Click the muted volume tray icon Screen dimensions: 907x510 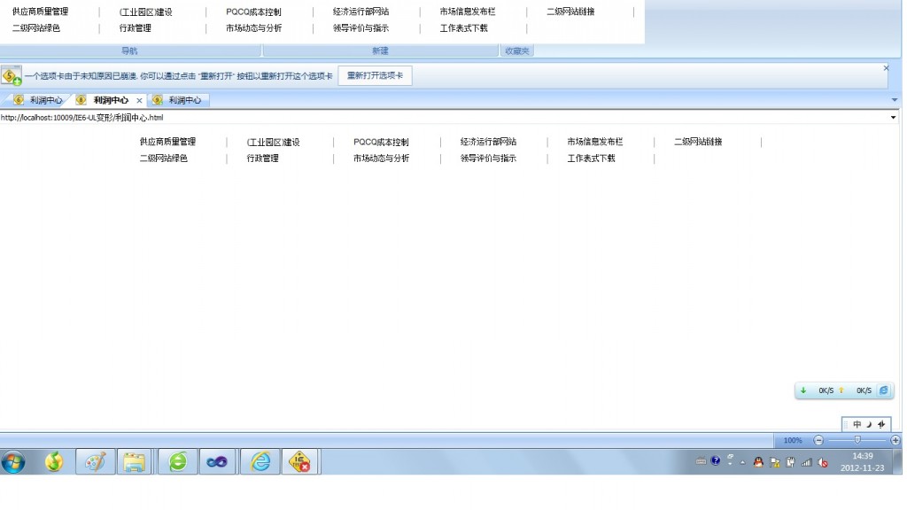tap(823, 462)
